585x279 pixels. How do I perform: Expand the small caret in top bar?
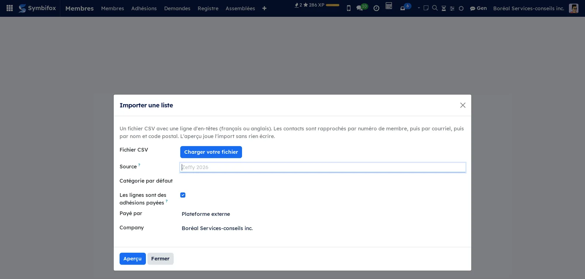pos(419,8)
